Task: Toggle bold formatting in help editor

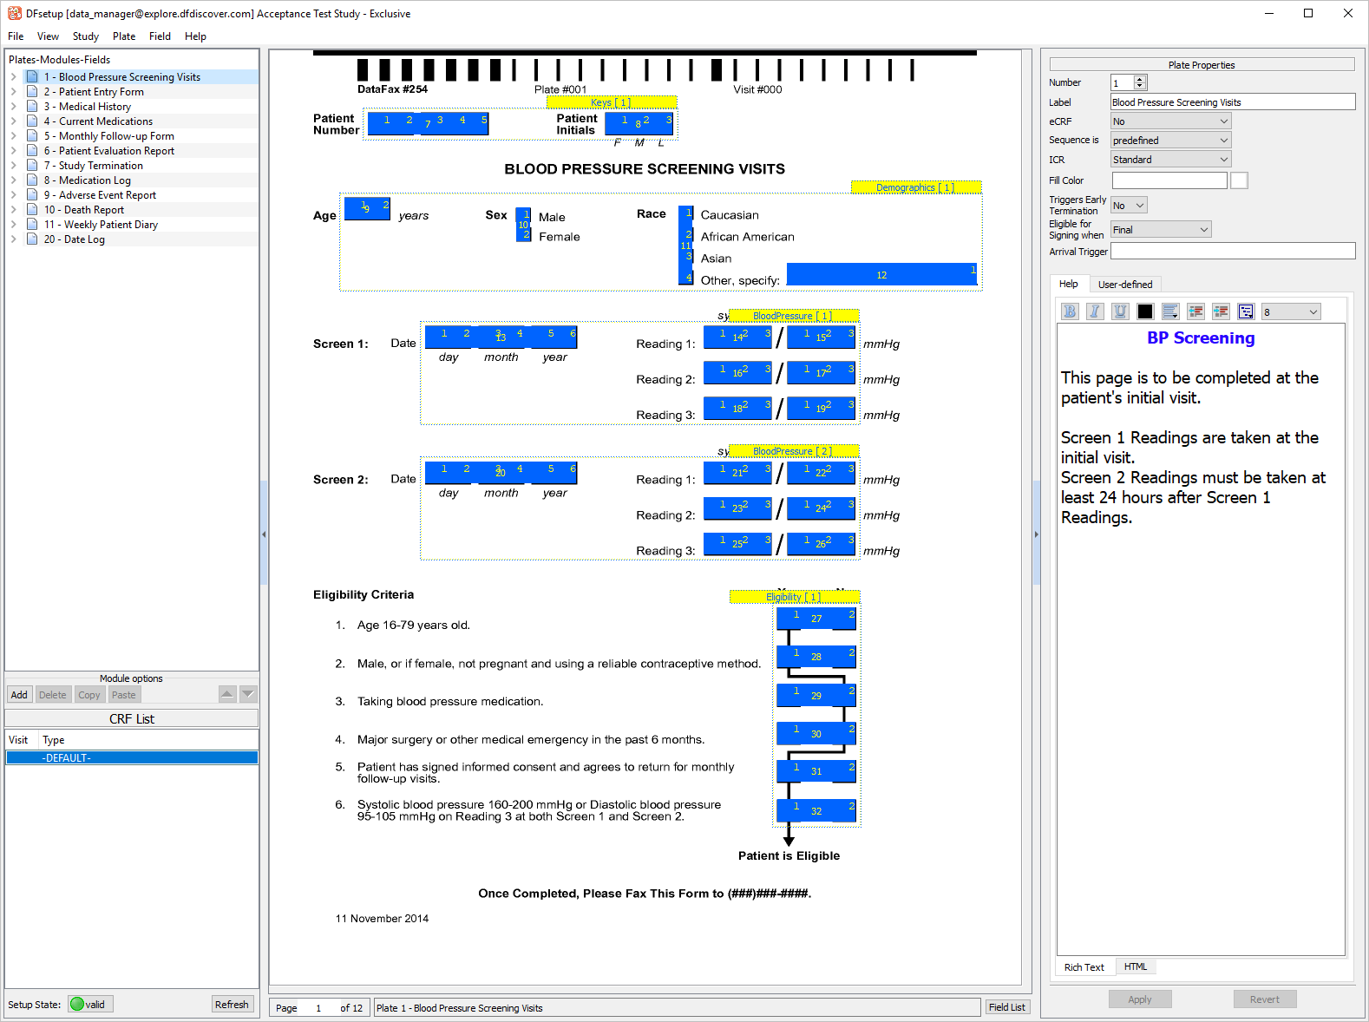Action: (1070, 311)
